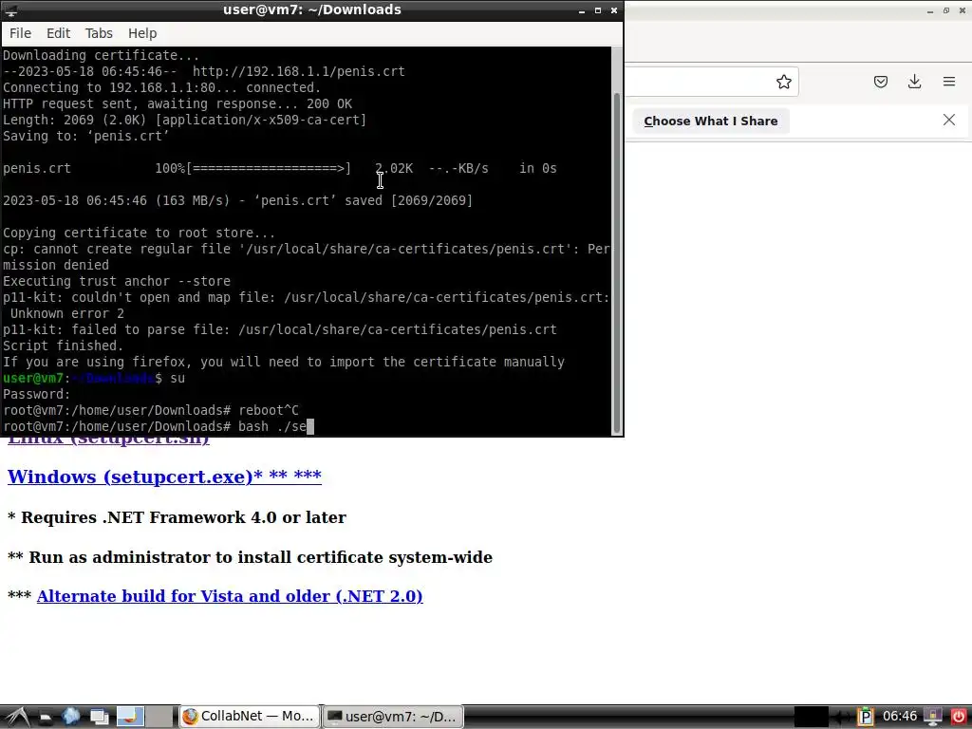Open the Firefox hamburger application menu

click(x=949, y=82)
